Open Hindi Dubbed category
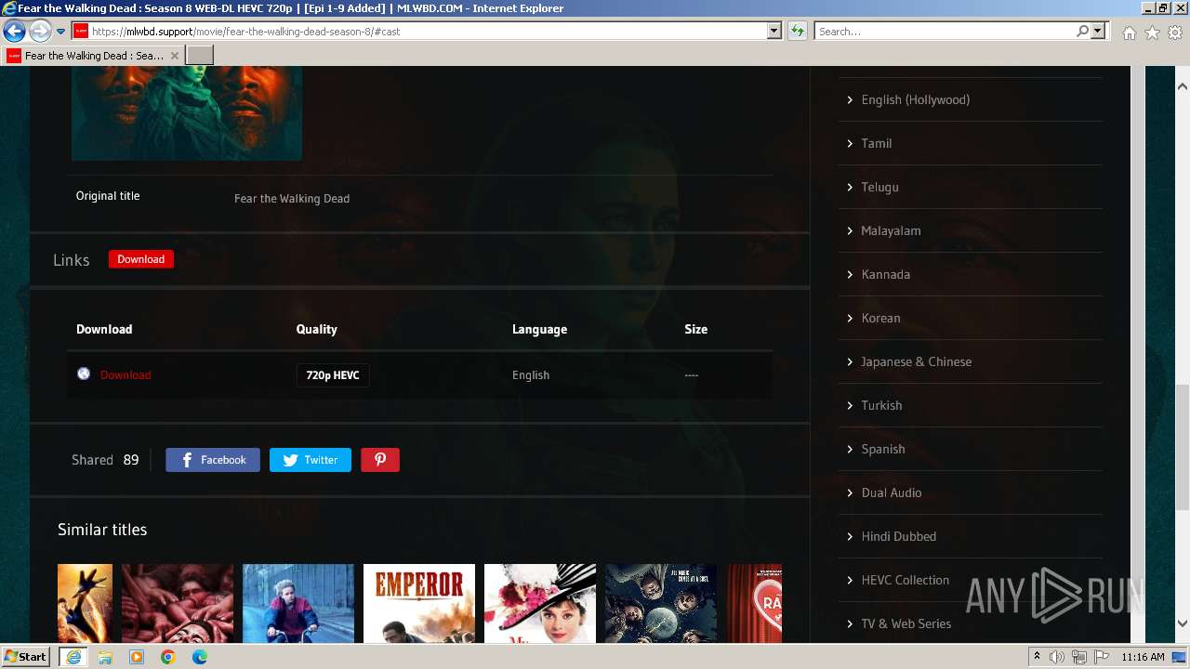Screen dimensions: 1190x669 click(x=898, y=536)
